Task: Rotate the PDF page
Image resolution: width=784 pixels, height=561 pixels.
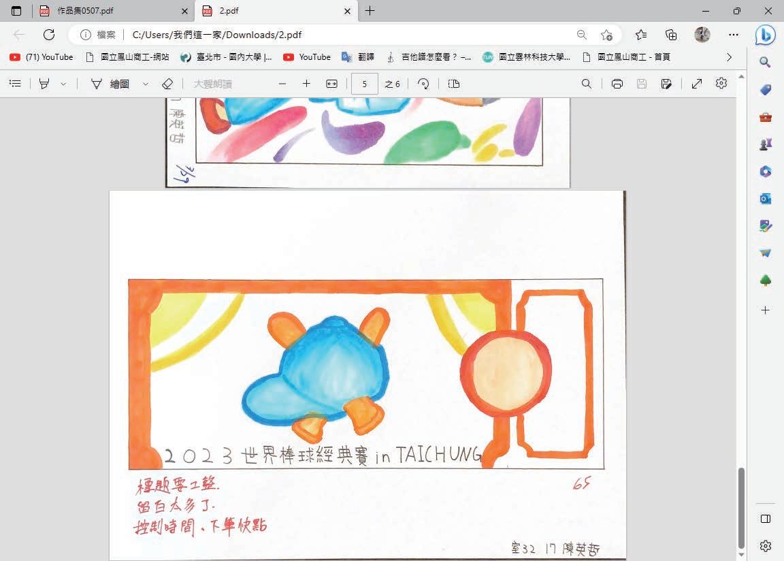Action: tap(423, 84)
